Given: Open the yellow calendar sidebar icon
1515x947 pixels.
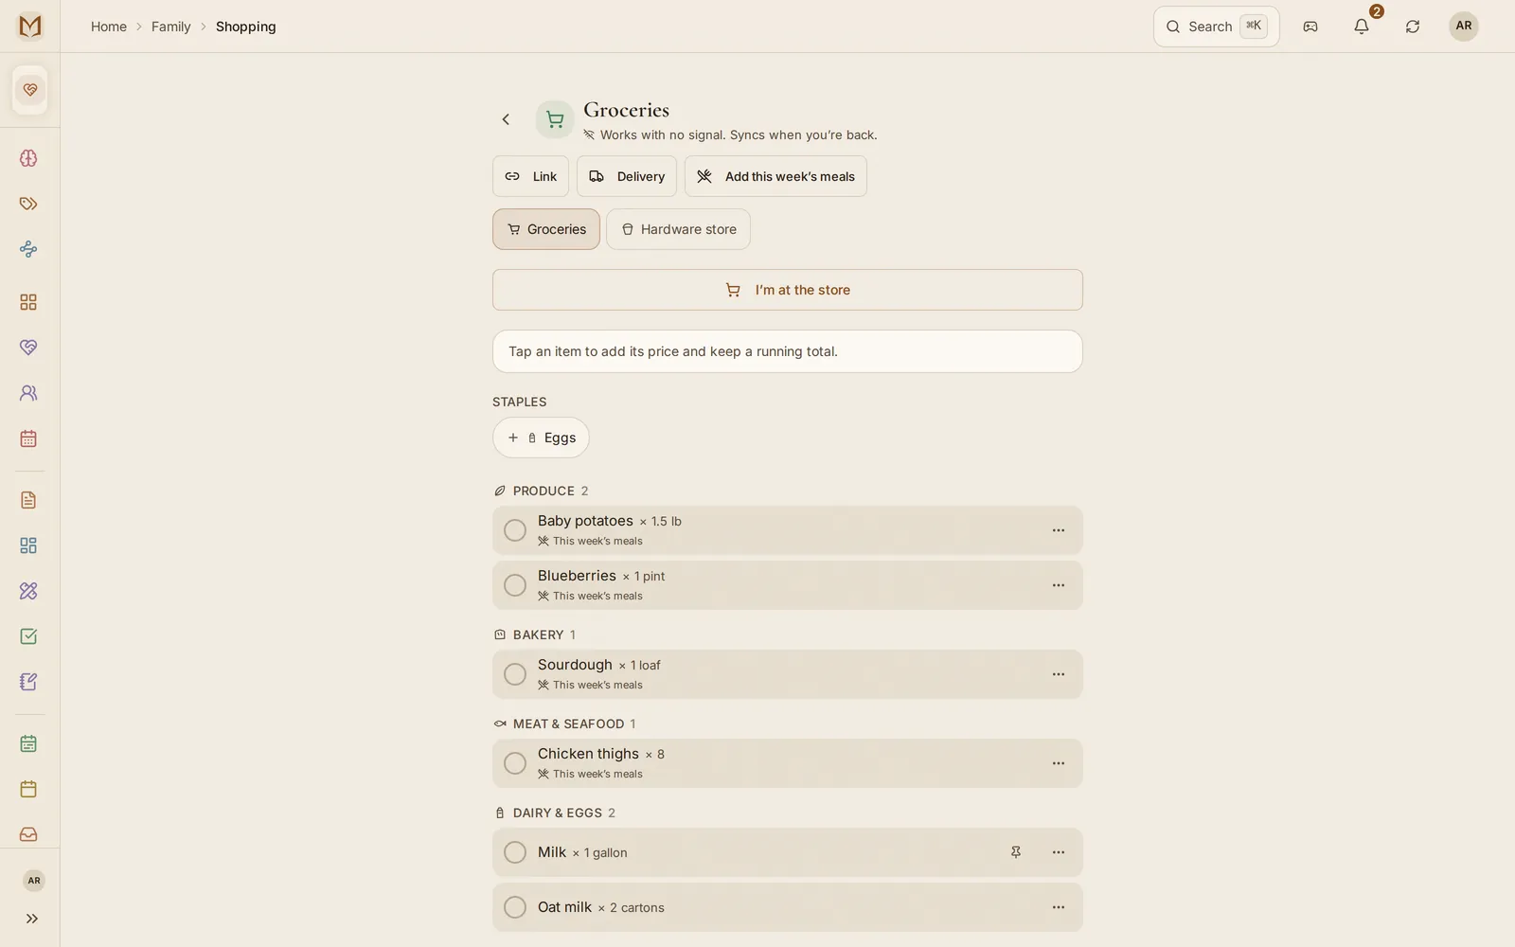Looking at the screenshot, I should pos(28,789).
